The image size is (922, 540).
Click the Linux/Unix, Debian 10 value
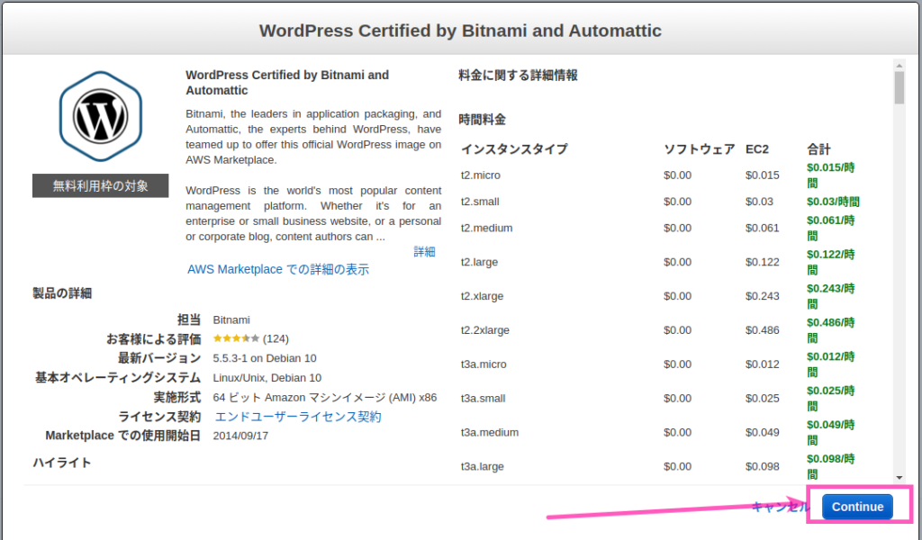267,378
